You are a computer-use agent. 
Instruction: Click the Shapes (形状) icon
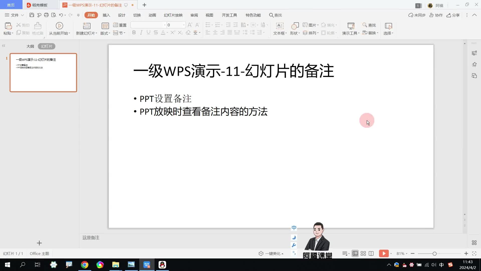point(295,26)
